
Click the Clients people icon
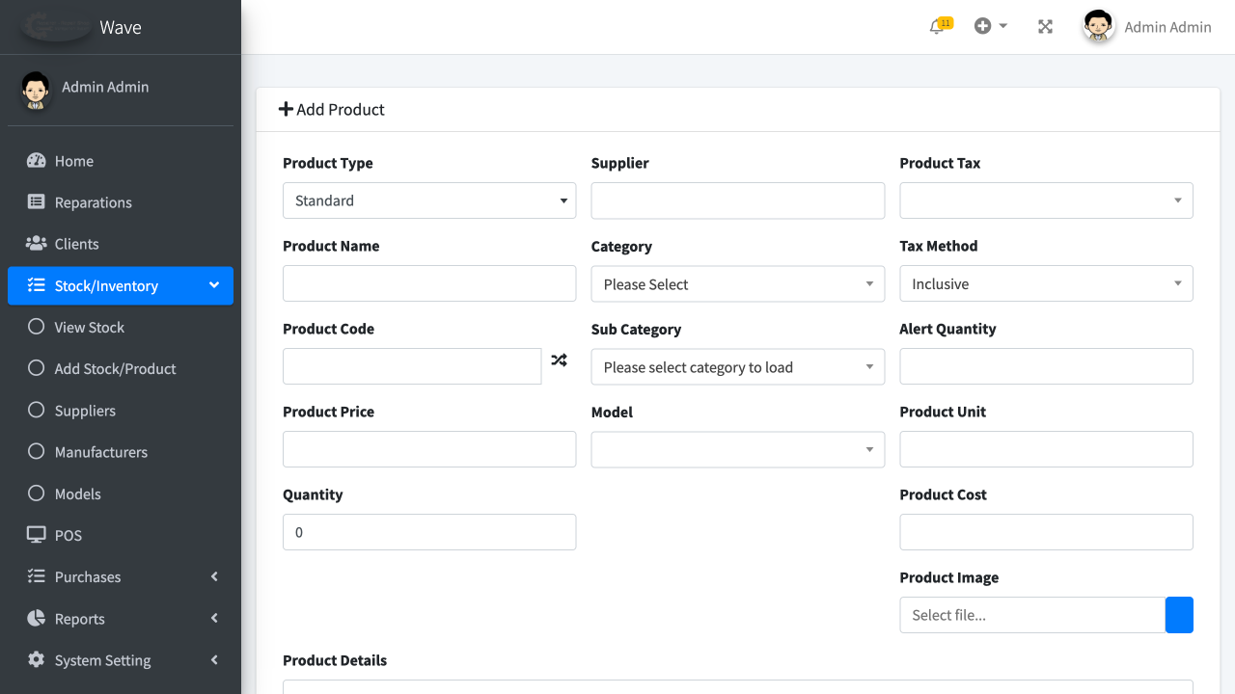tap(36, 243)
